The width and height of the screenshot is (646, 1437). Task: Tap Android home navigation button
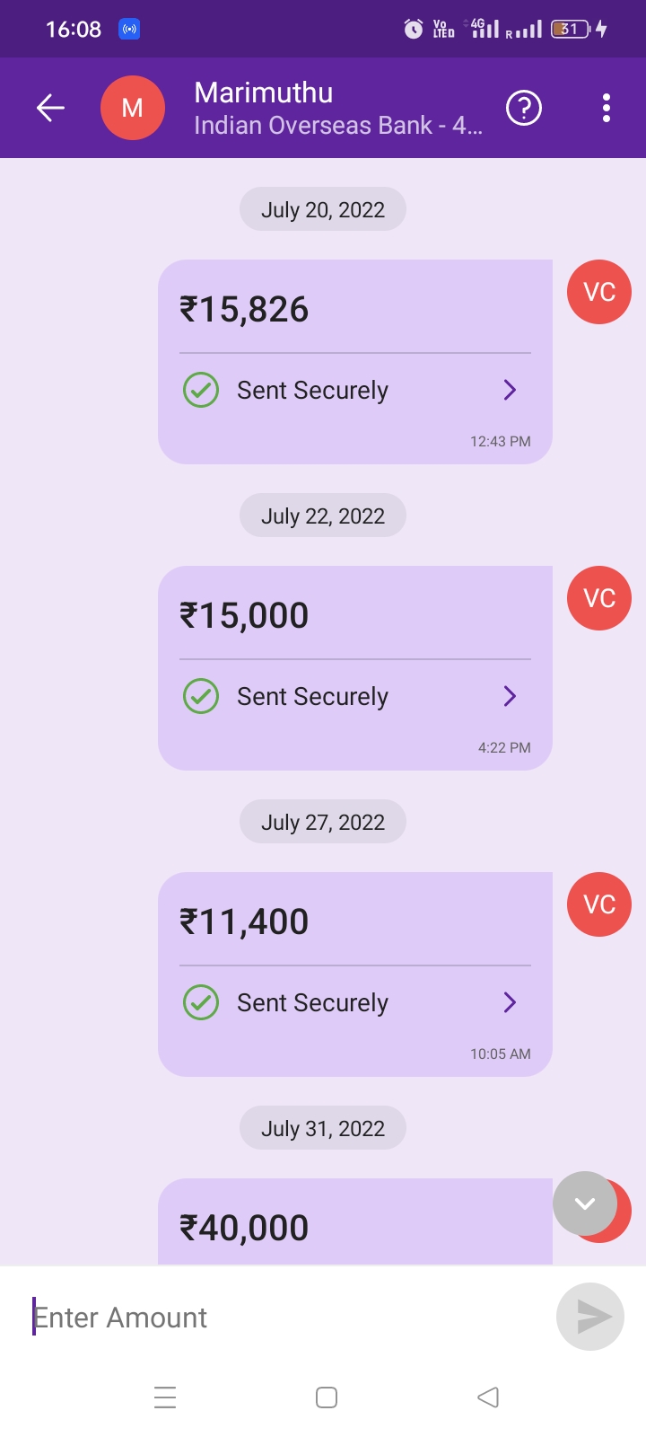tap(327, 1397)
